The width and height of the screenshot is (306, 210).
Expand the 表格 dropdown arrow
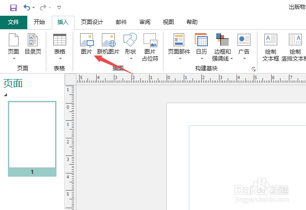point(60,59)
